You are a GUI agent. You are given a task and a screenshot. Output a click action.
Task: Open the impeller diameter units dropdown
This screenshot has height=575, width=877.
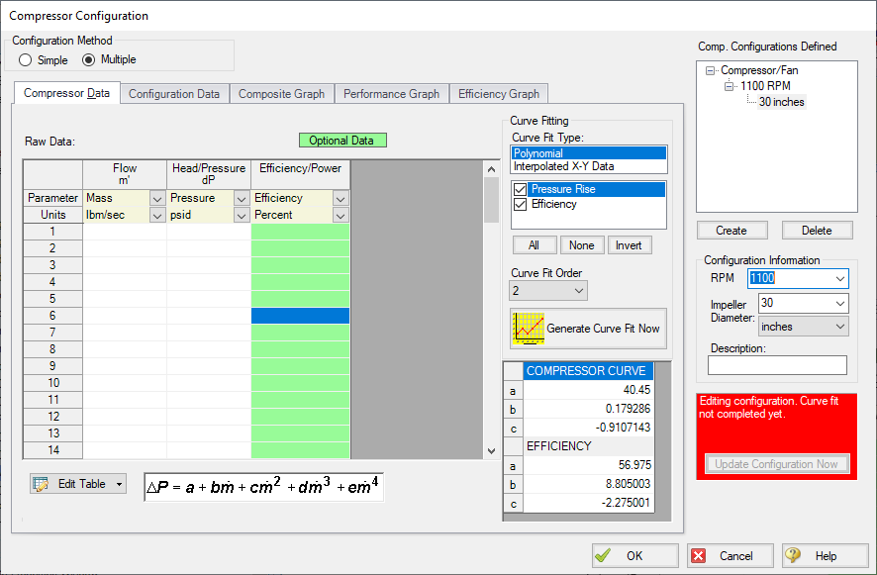click(x=840, y=327)
